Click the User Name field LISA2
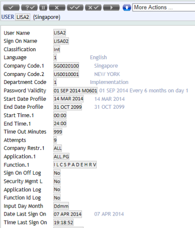195x228 pixels. coord(60,33)
